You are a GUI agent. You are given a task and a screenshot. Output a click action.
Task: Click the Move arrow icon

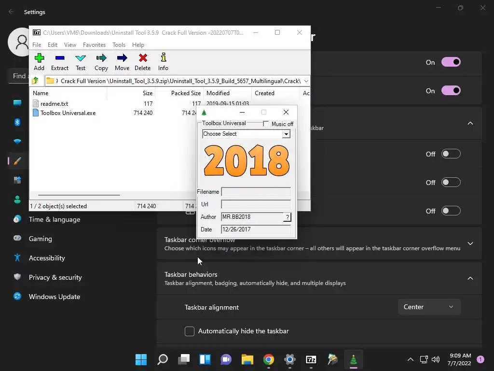[x=122, y=62]
